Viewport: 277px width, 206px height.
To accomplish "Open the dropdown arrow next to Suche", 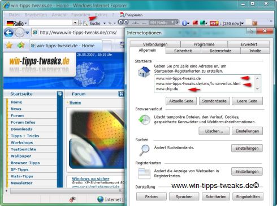I will (x=105, y=23).
